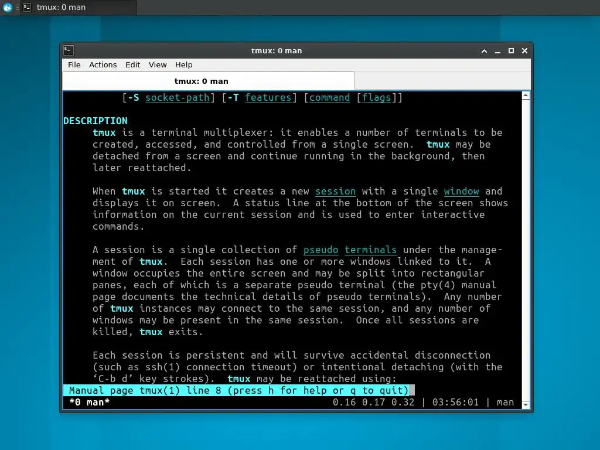Click the underlined 'command' argument

(x=329, y=98)
